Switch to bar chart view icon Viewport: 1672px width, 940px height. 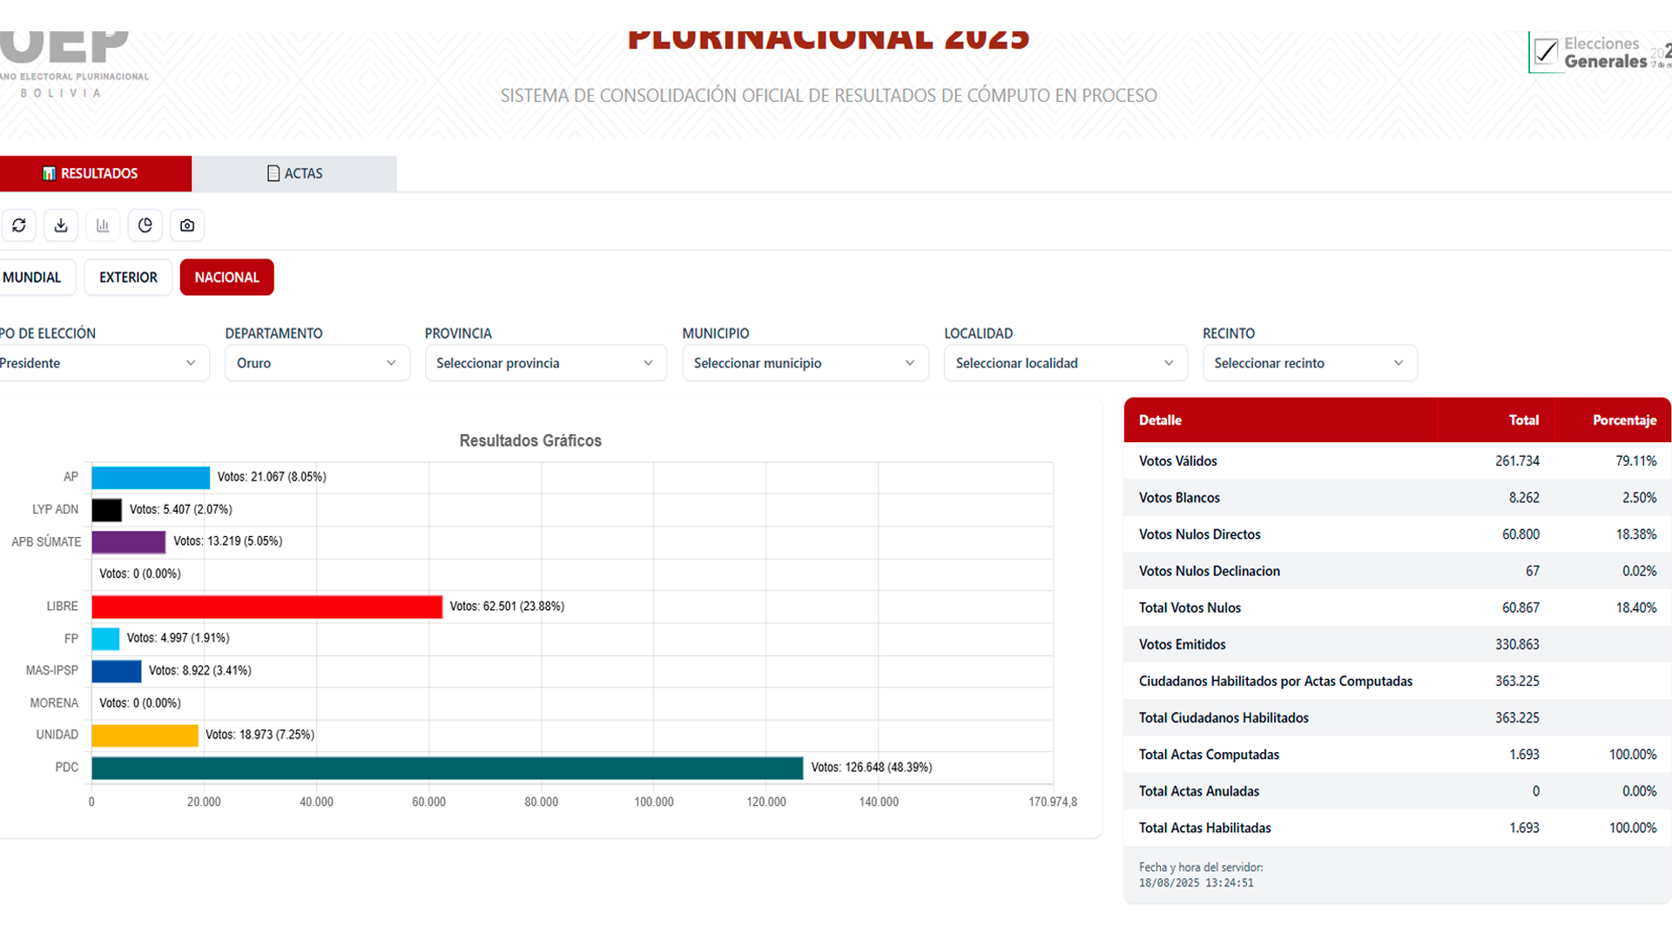coord(103,225)
